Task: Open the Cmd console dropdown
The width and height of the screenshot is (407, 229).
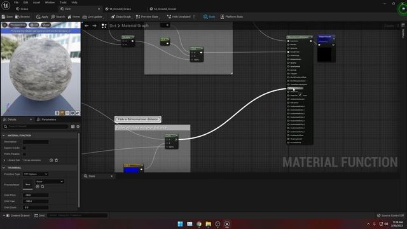Action: (39, 216)
